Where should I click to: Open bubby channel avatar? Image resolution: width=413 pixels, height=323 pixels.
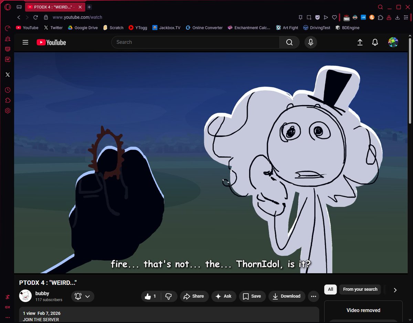(25, 296)
